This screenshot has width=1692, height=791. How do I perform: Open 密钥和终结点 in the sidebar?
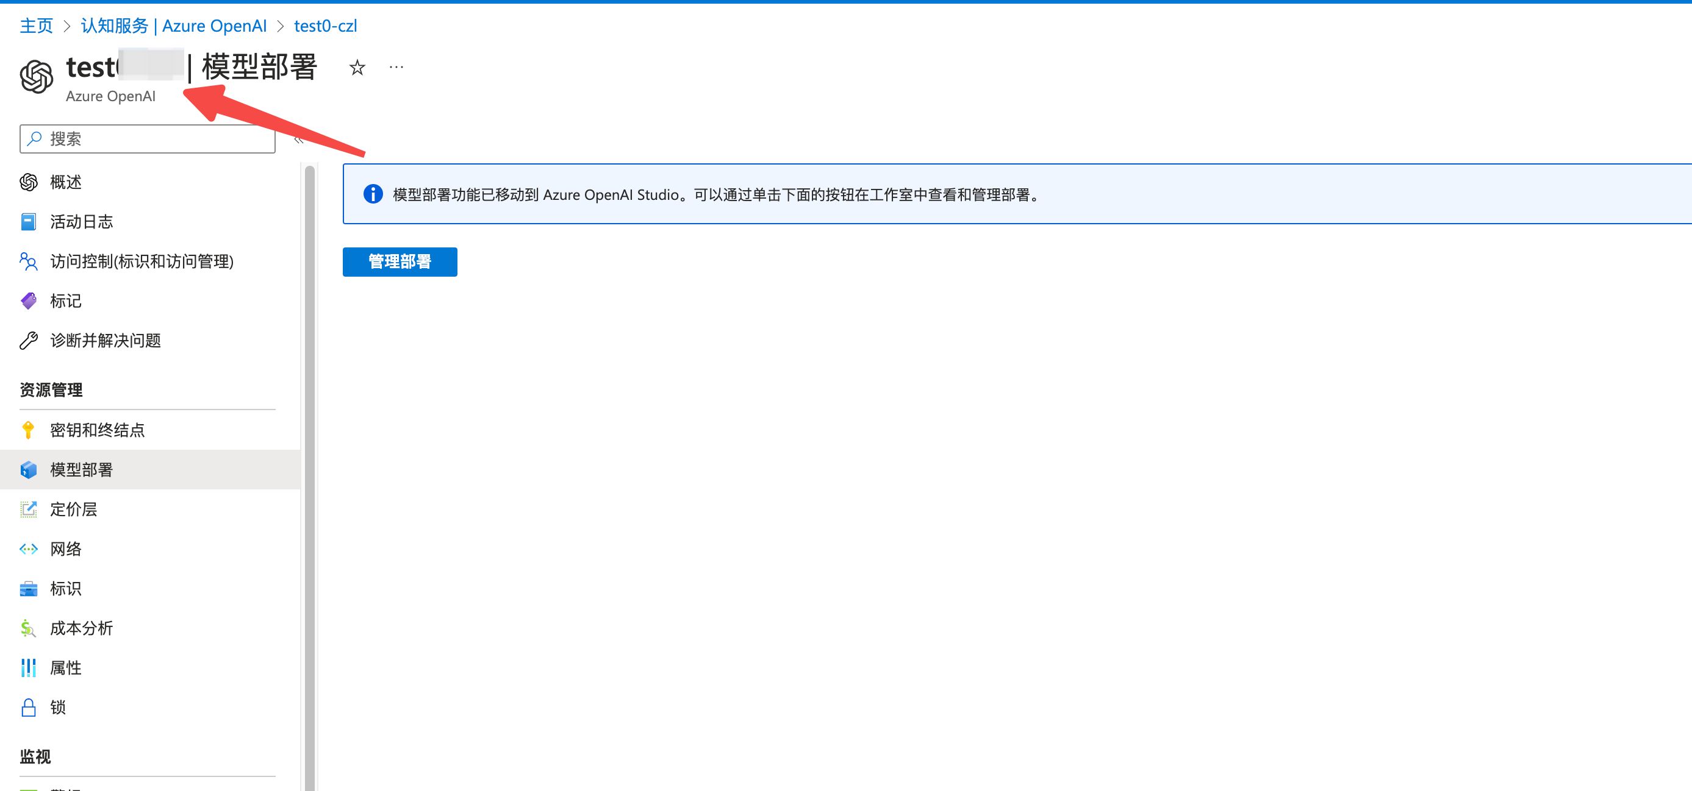150,430
